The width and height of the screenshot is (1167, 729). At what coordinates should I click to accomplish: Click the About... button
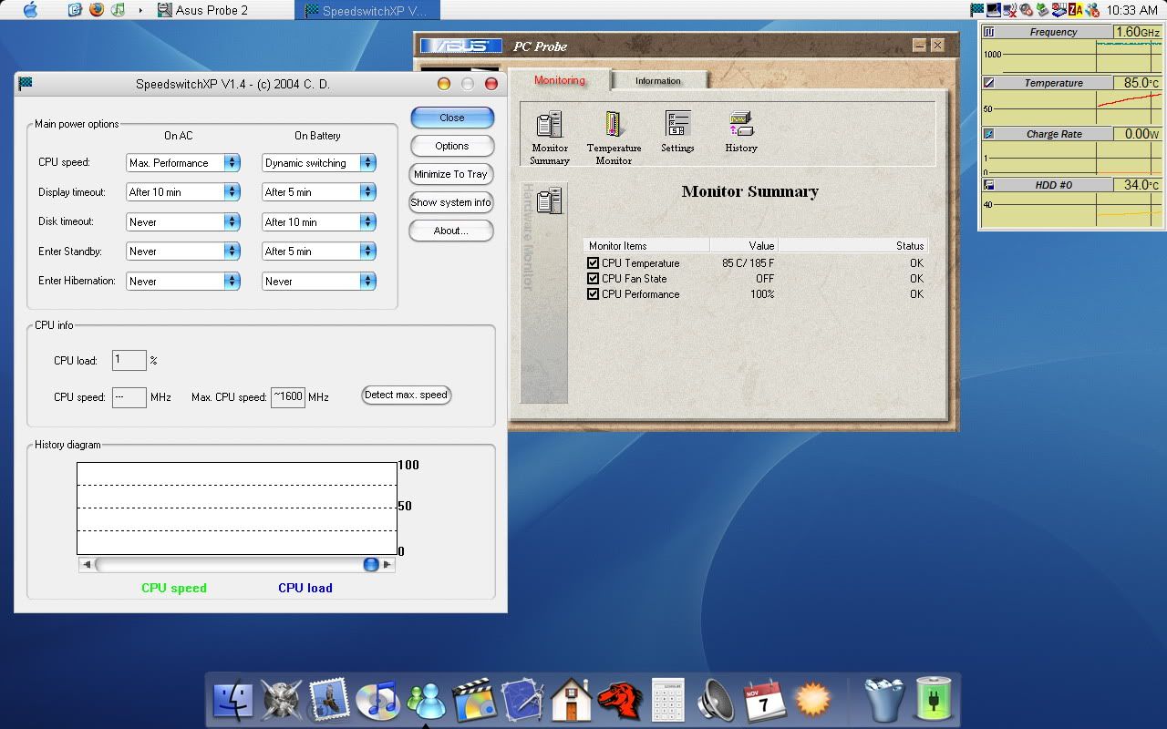(451, 231)
